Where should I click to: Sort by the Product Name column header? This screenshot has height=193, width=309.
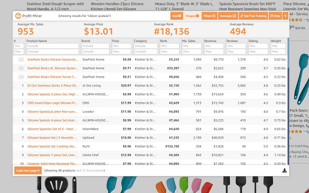(x=37, y=41)
